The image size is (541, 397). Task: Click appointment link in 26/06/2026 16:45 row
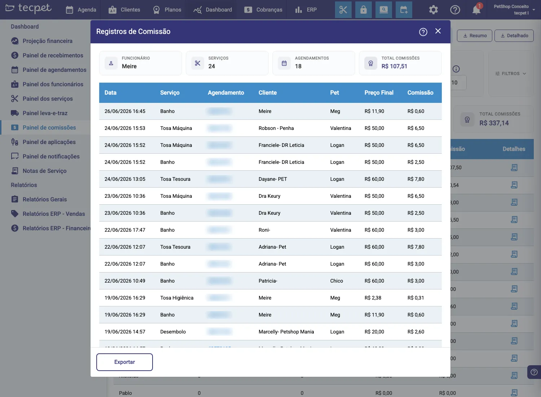click(220, 111)
